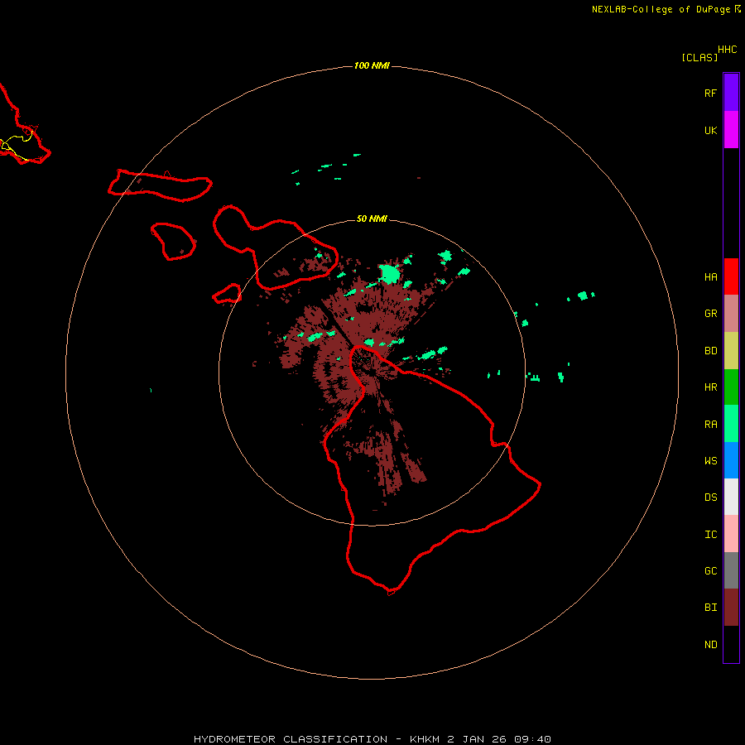Click the GR legend label

point(710,314)
